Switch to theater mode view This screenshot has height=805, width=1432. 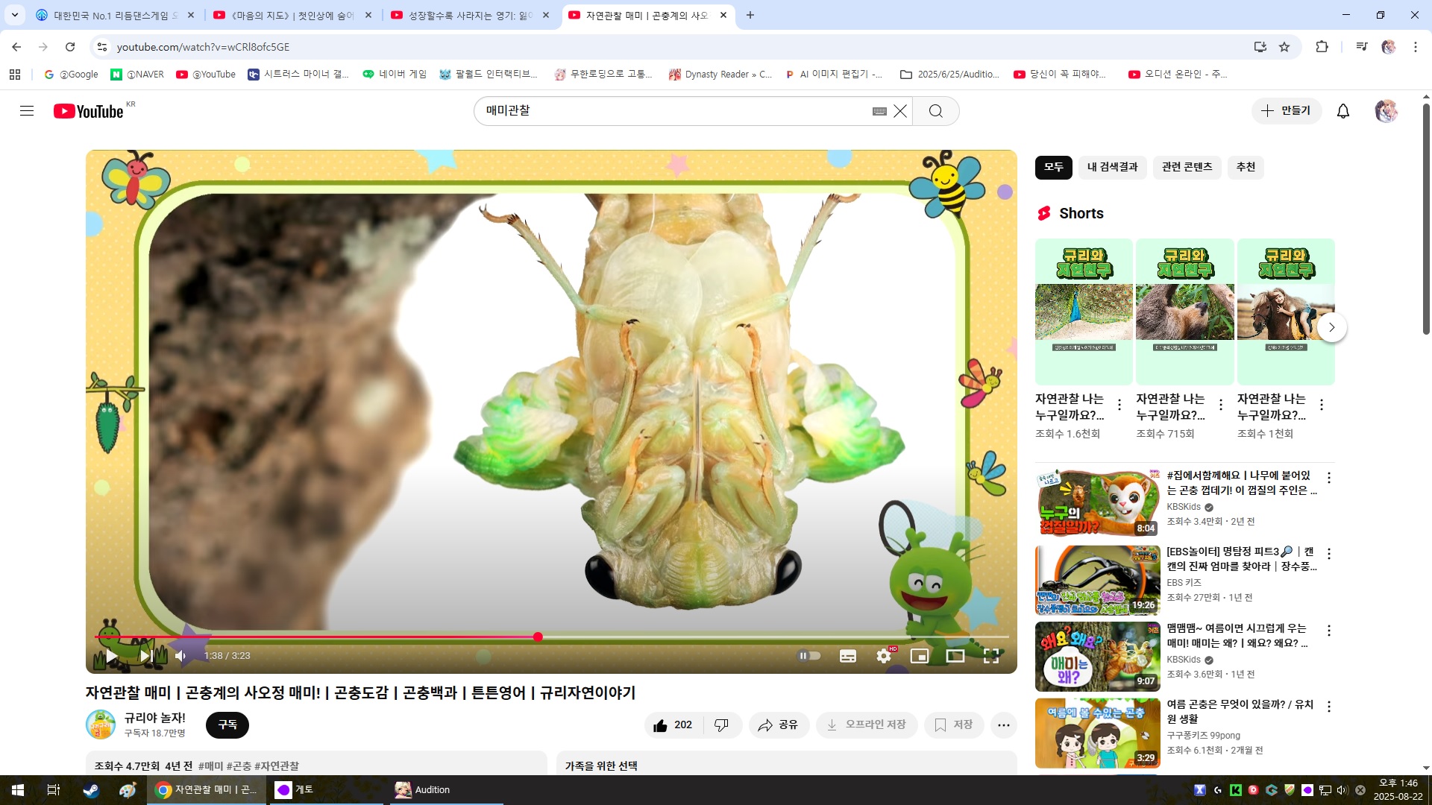tap(955, 656)
